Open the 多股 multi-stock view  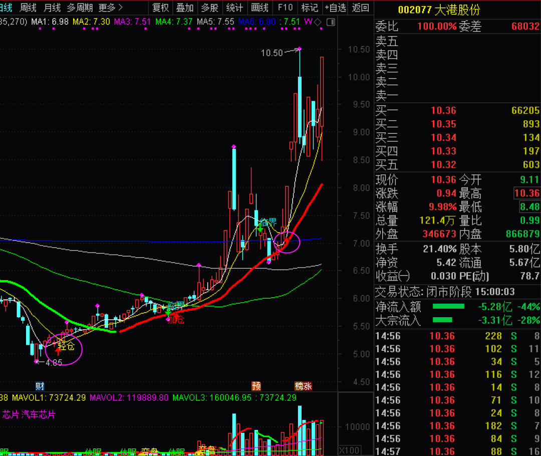[x=209, y=8]
